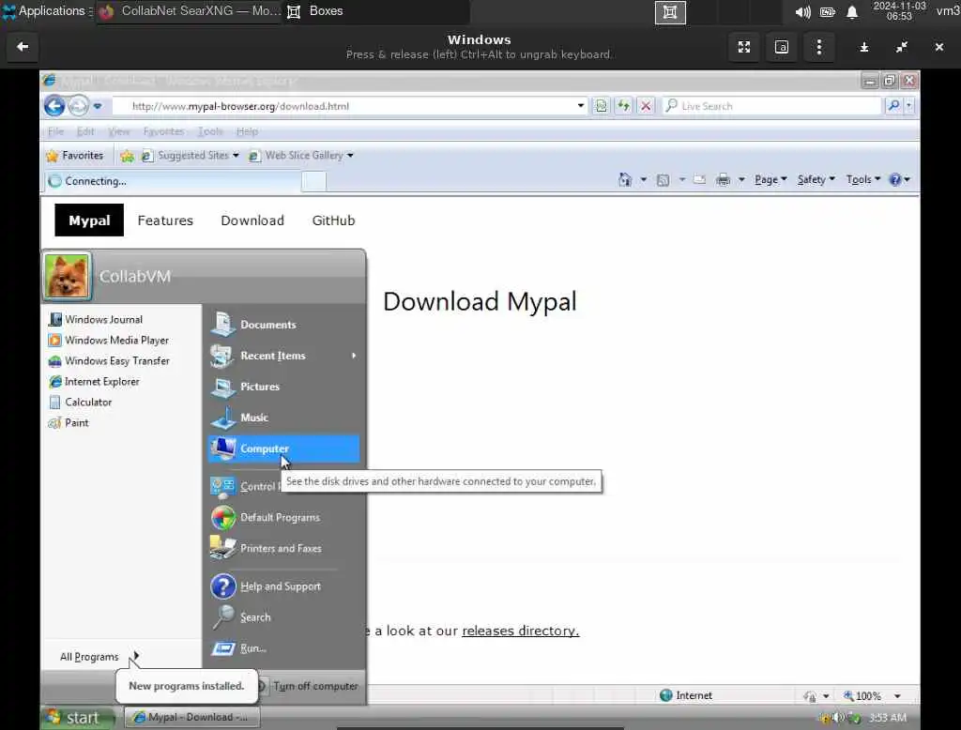Image resolution: width=961 pixels, height=730 pixels.
Task: Open Search from Start menu
Action: pos(283,617)
